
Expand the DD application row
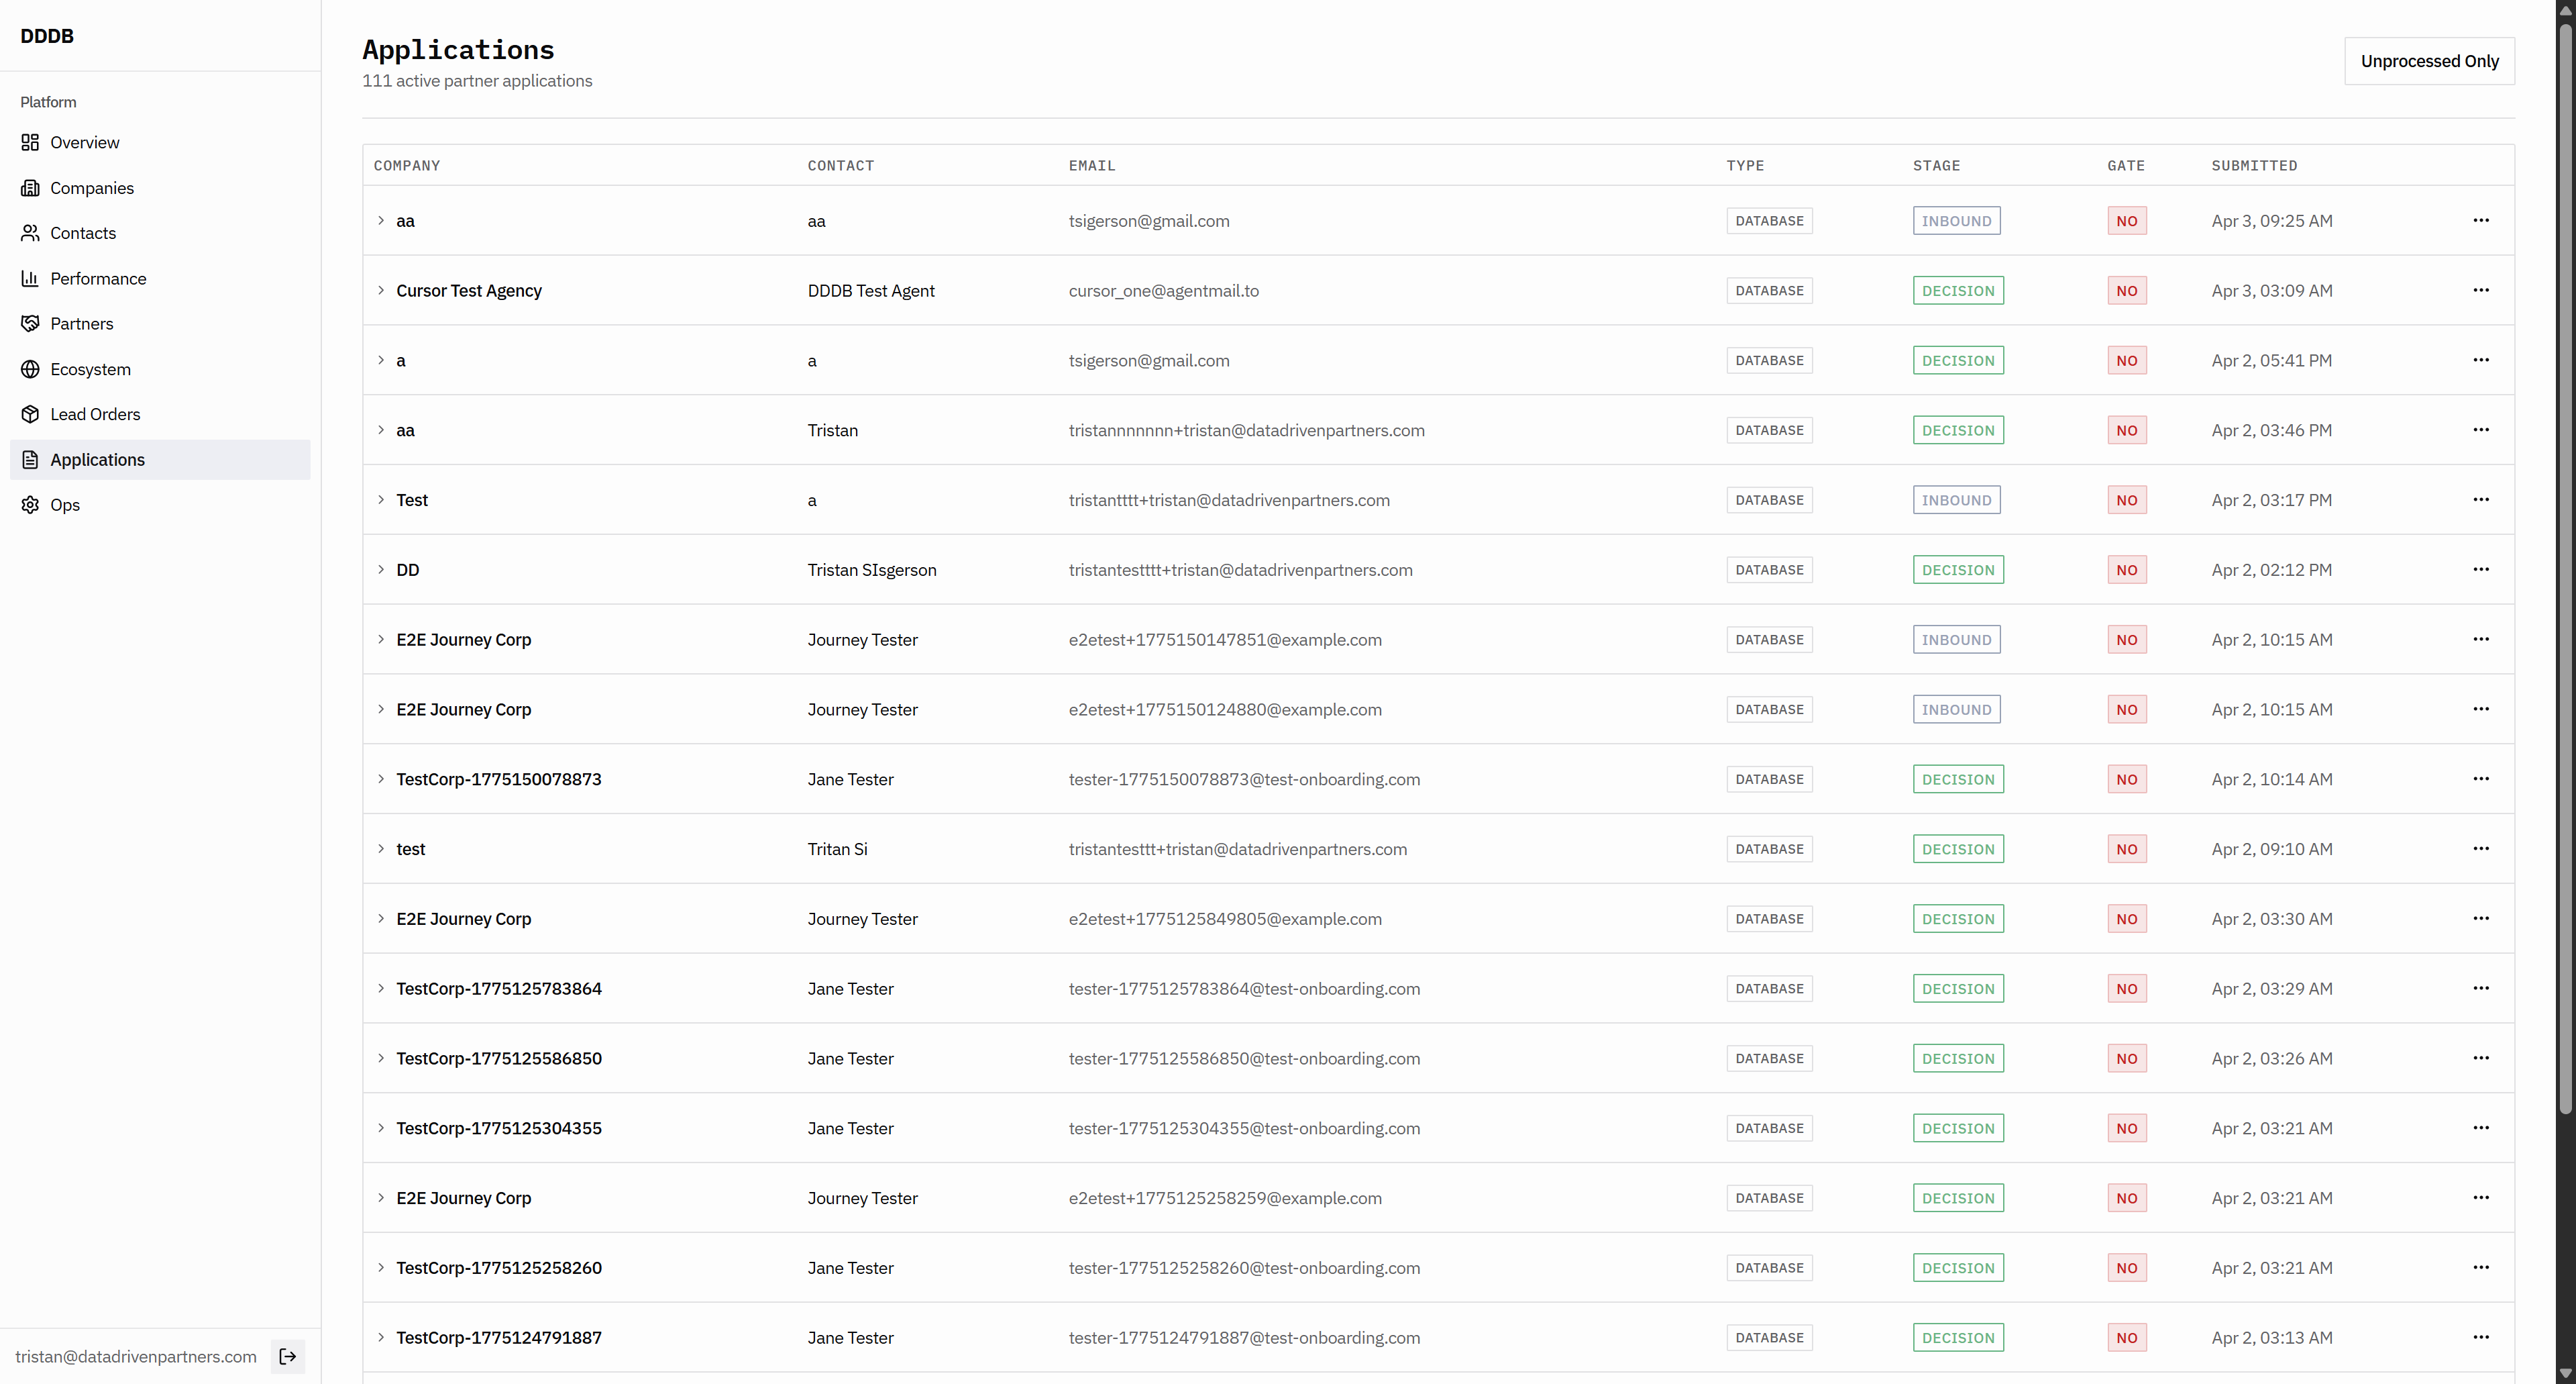(381, 569)
